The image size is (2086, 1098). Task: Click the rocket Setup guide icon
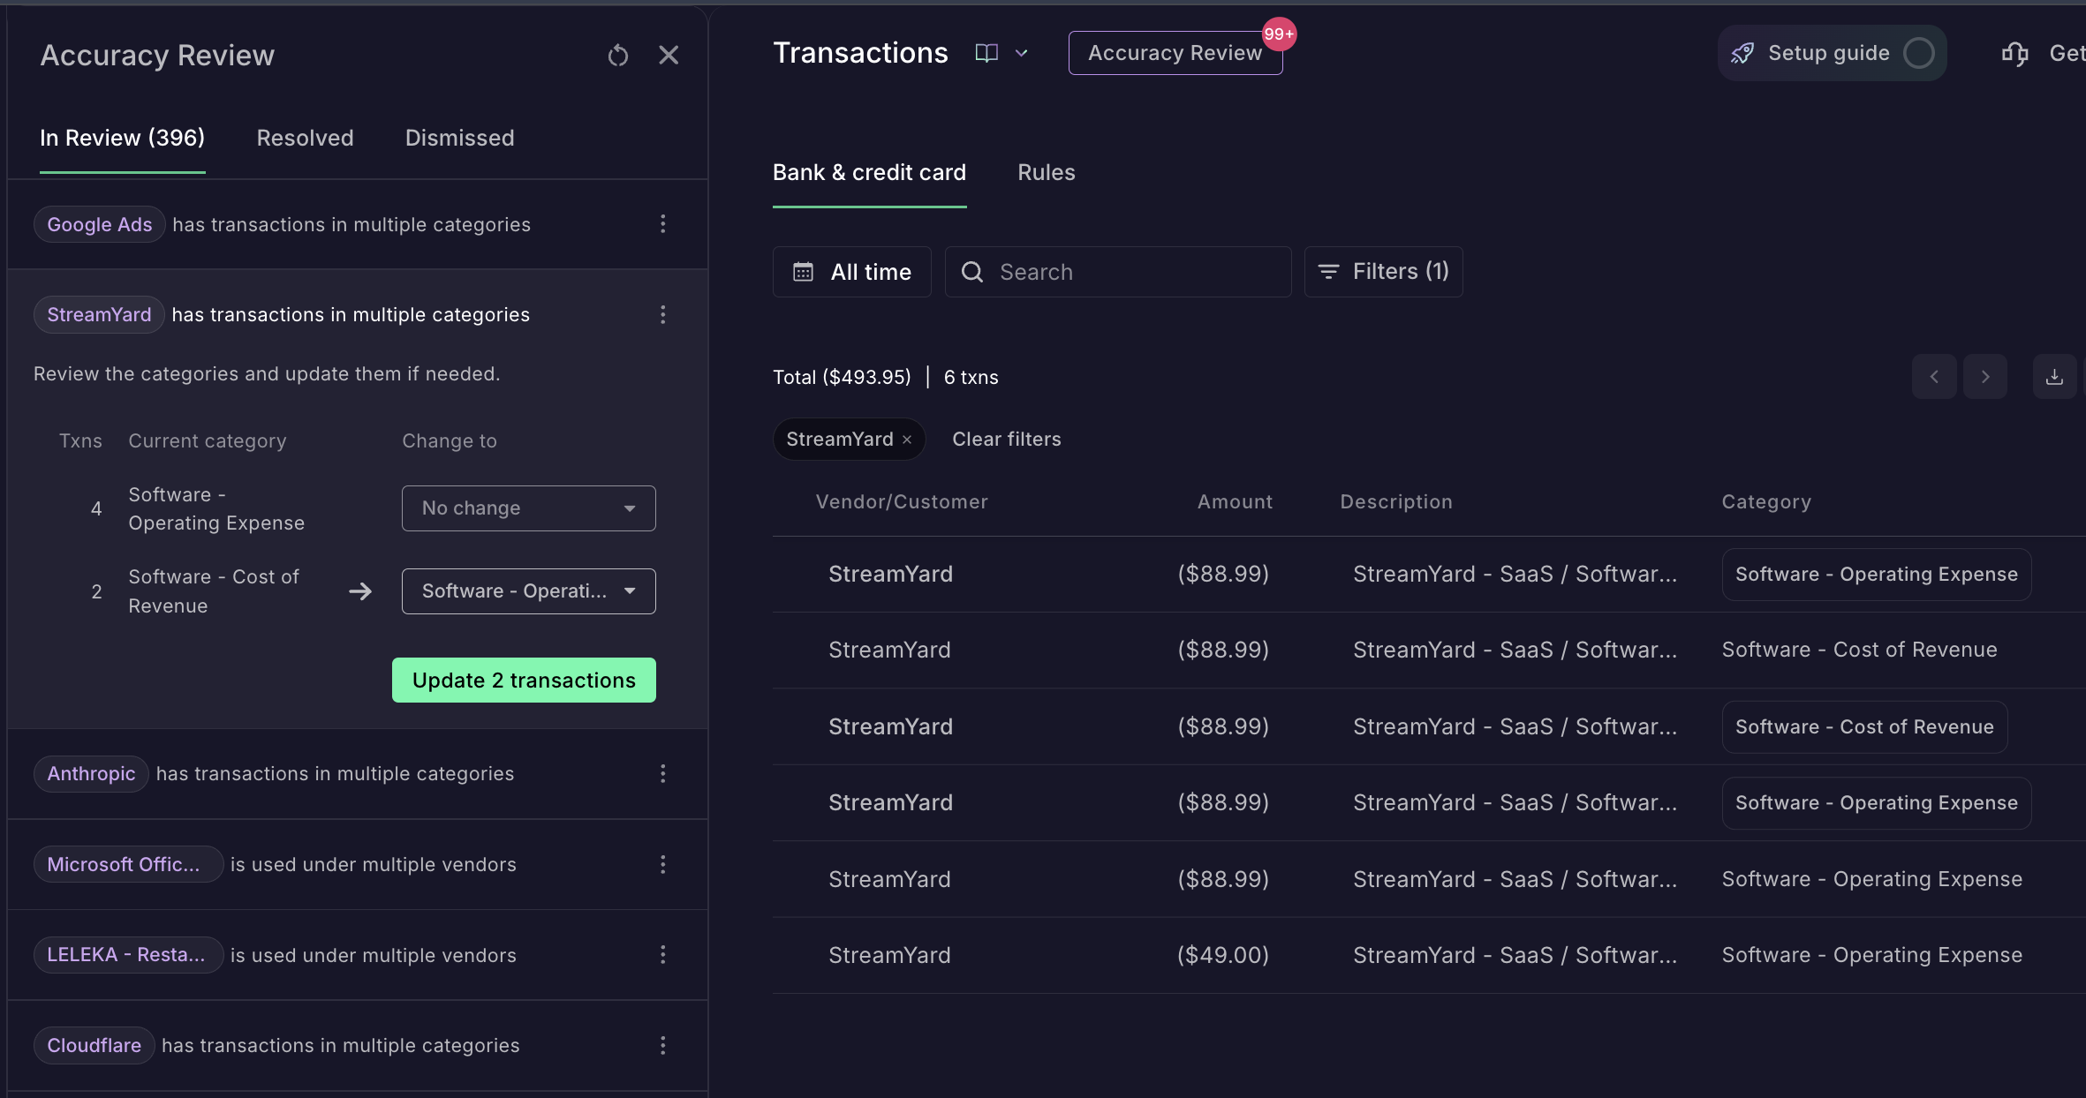coord(1742,53)
